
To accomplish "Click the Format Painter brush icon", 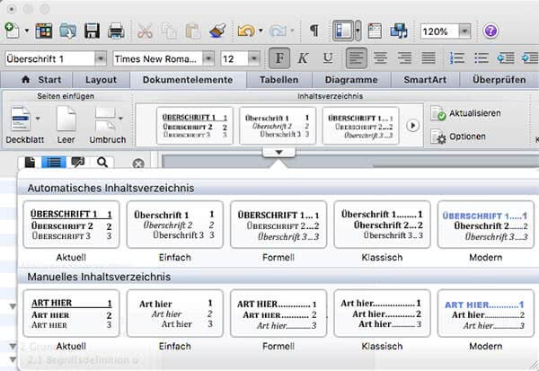I will pos(216,31).
